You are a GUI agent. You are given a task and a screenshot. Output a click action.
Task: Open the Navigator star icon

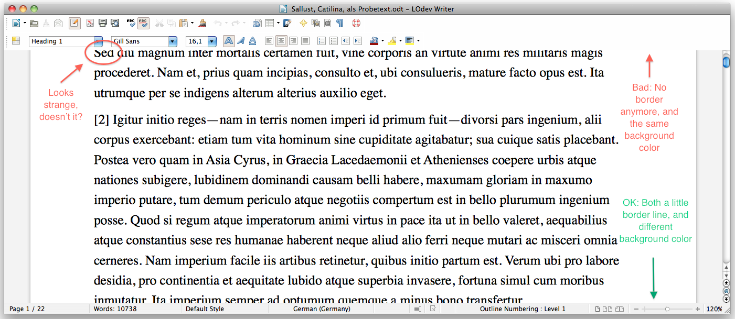point(303,23)
